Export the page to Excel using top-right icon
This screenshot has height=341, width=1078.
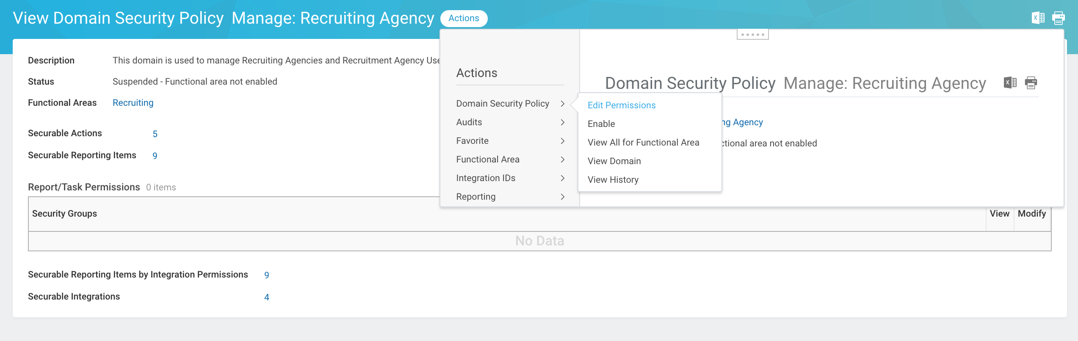coord(1039,17)
